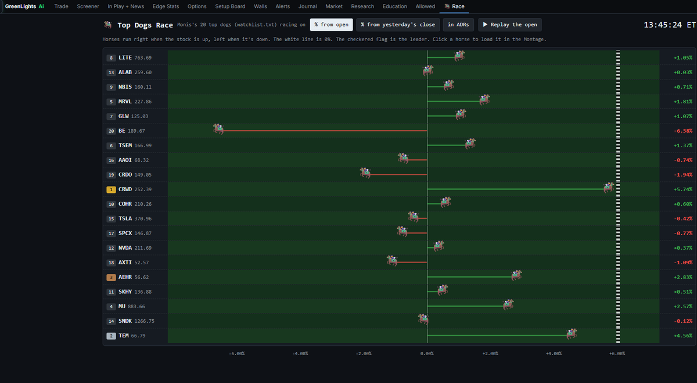Start 'Replay the open' playback
The width and height of the screenshot is (697, 383).
(510, 25)
